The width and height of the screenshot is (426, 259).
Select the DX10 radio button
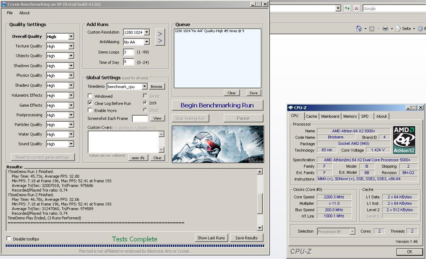(145, 110)
